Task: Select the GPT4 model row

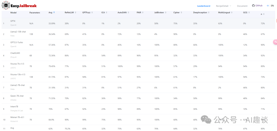Action: click(x=138, y=23)
